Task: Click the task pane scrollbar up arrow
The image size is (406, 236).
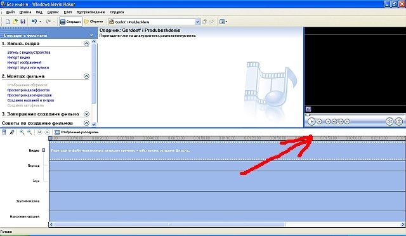Action: [94, 41]
